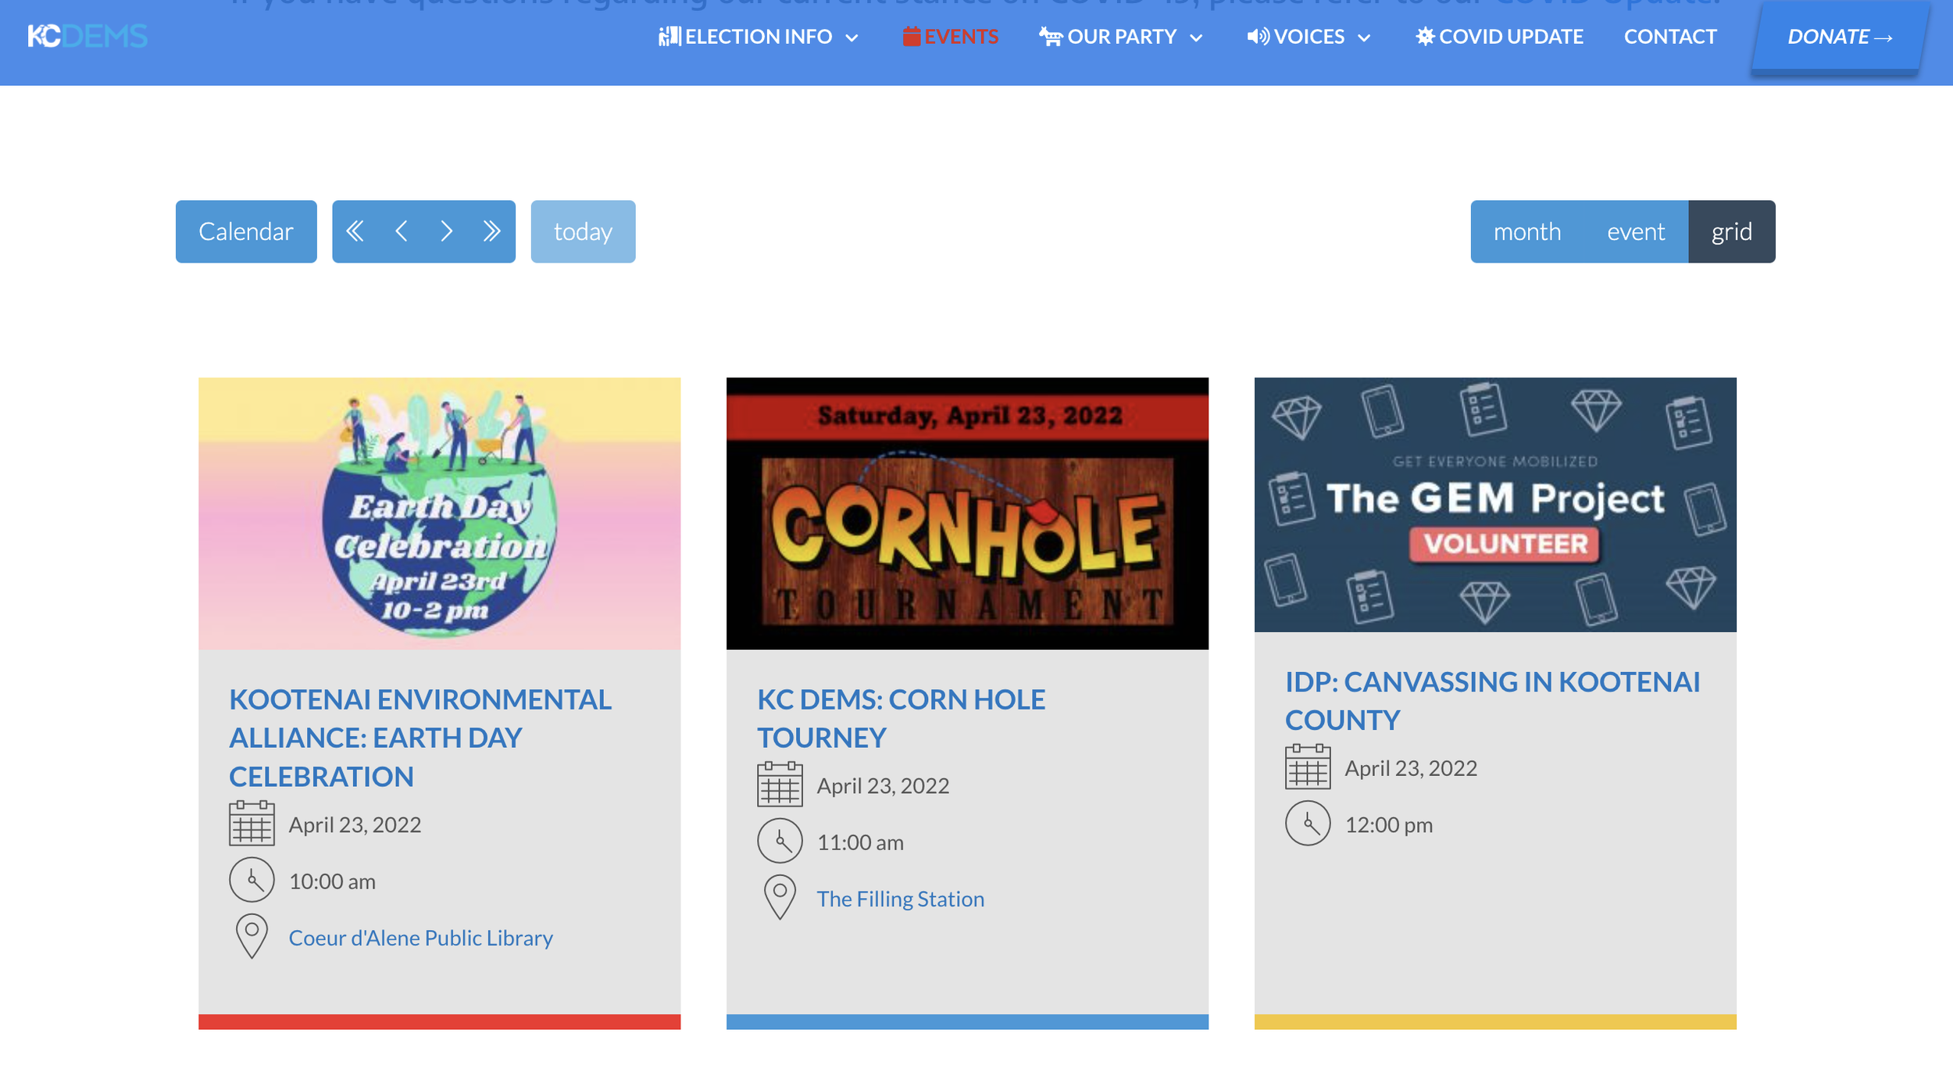Click The GEM Project Volunteer image
The image size is (1953, 1087).
(1495, 505)
